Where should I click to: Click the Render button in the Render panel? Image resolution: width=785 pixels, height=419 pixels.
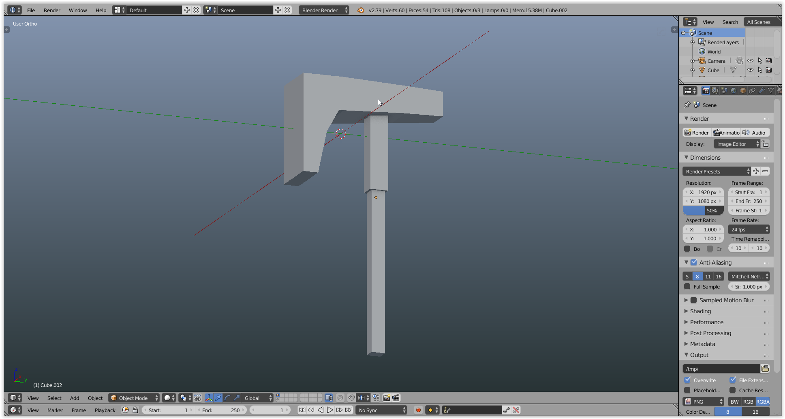pyautogui.click(x=697, y=133)
